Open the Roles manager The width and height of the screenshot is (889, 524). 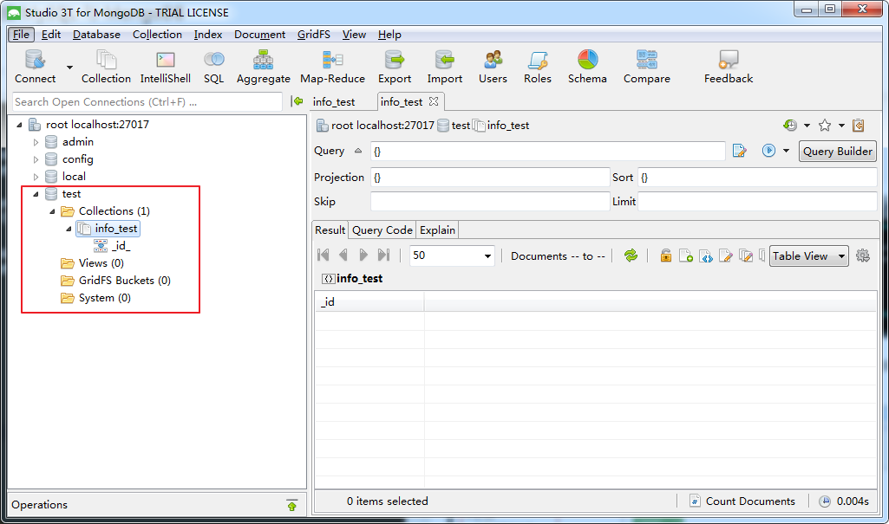[x=538, y=66]
